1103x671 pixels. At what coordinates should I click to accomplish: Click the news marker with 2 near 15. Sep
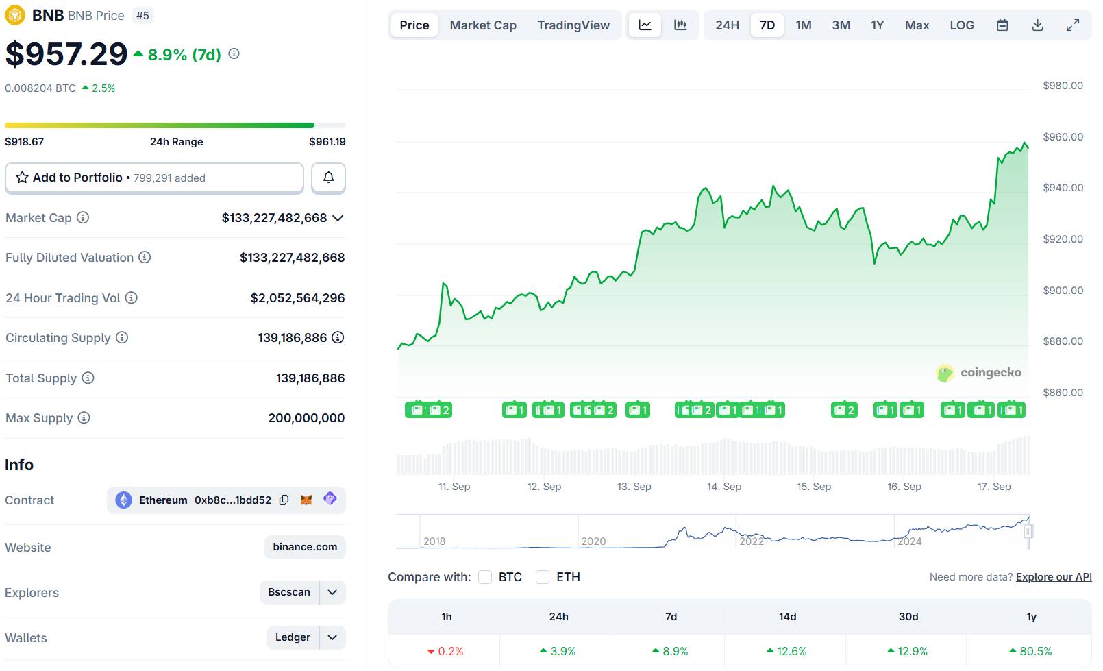pos(844,410)
